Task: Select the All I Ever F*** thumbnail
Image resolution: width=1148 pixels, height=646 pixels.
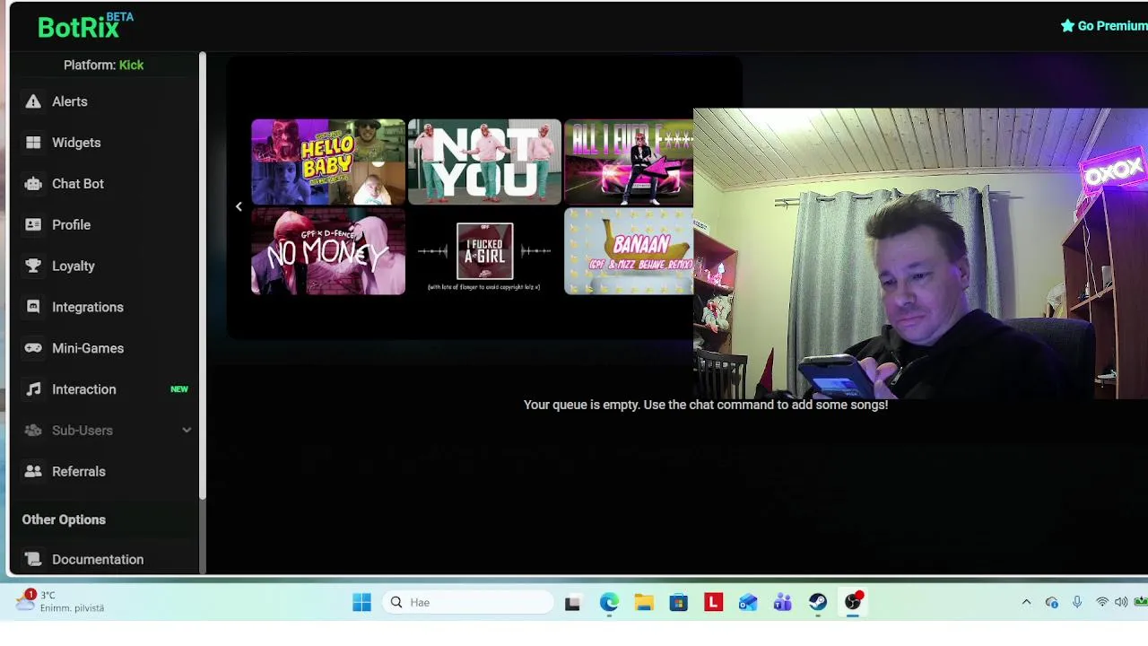Action: (x=629, y=161)
